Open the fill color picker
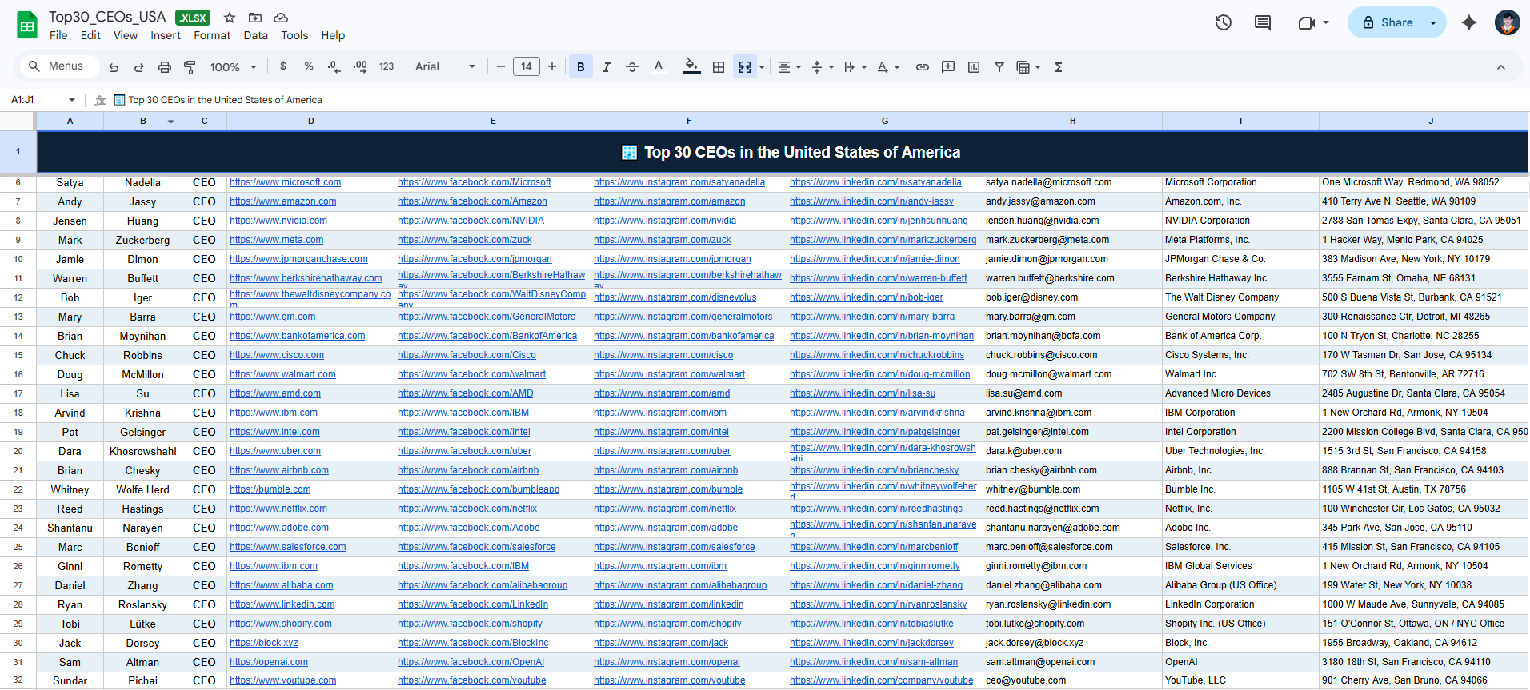 tap(692, 67)
